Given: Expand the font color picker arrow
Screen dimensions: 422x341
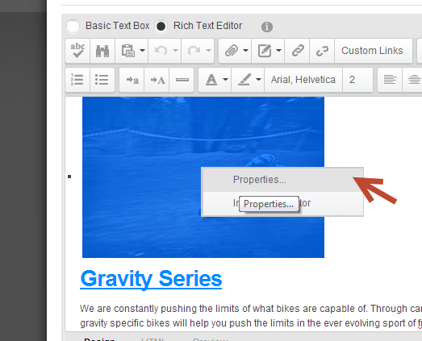Looking at the screenshot, I should tap(226, 80).
